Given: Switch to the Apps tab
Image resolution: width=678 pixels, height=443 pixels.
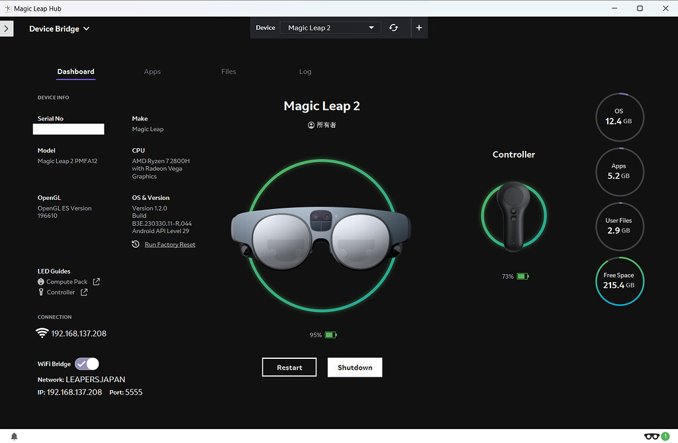Looking at the screenshot, I should pyautogui.click(x=152, y=72).
